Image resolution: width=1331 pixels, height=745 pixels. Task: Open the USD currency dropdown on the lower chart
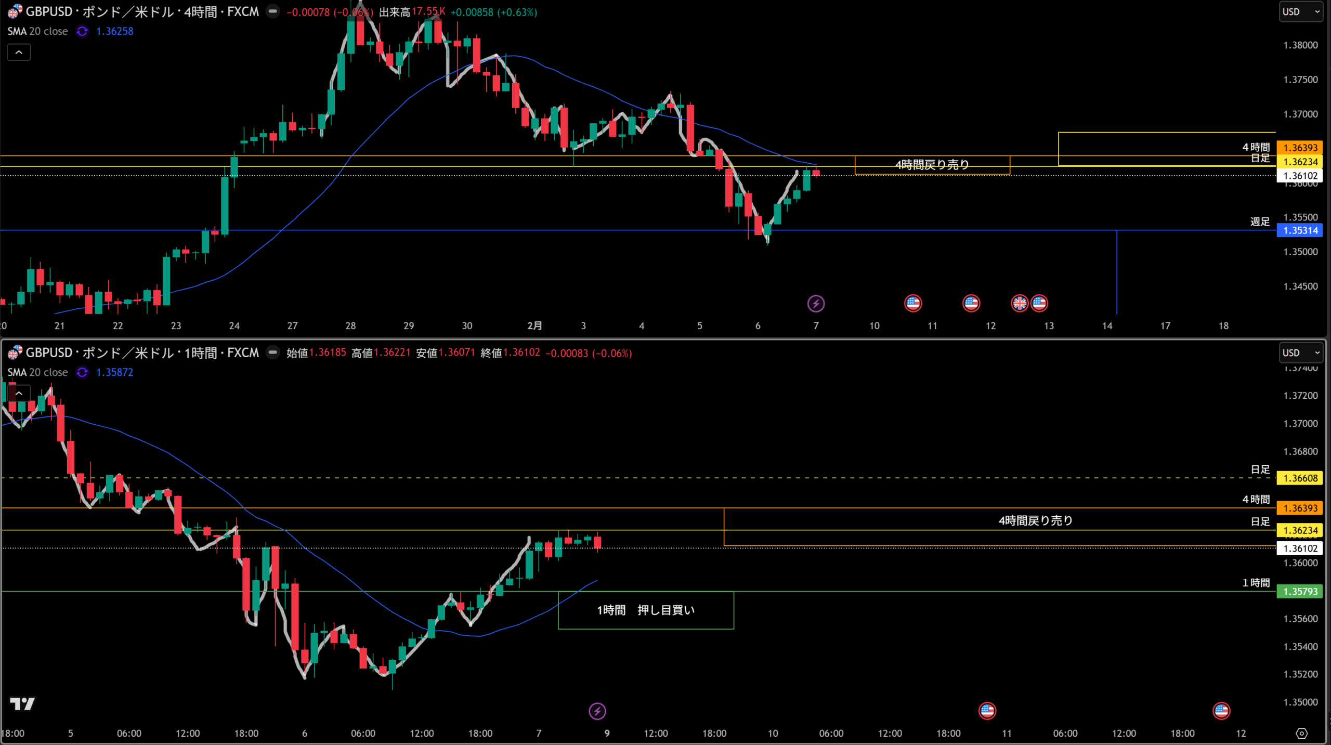coord(1300,352)
